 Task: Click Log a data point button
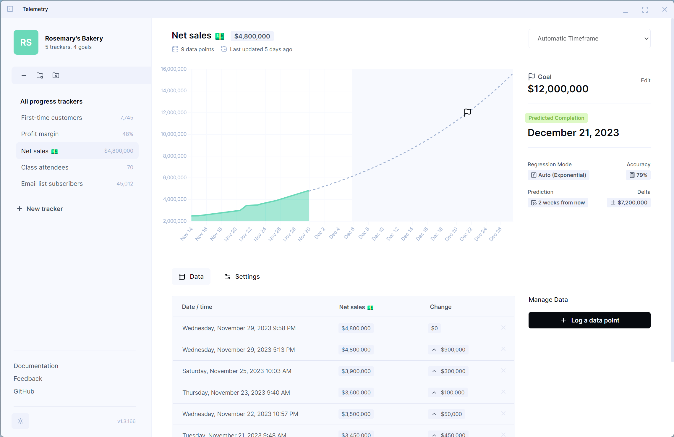(589, 320)
